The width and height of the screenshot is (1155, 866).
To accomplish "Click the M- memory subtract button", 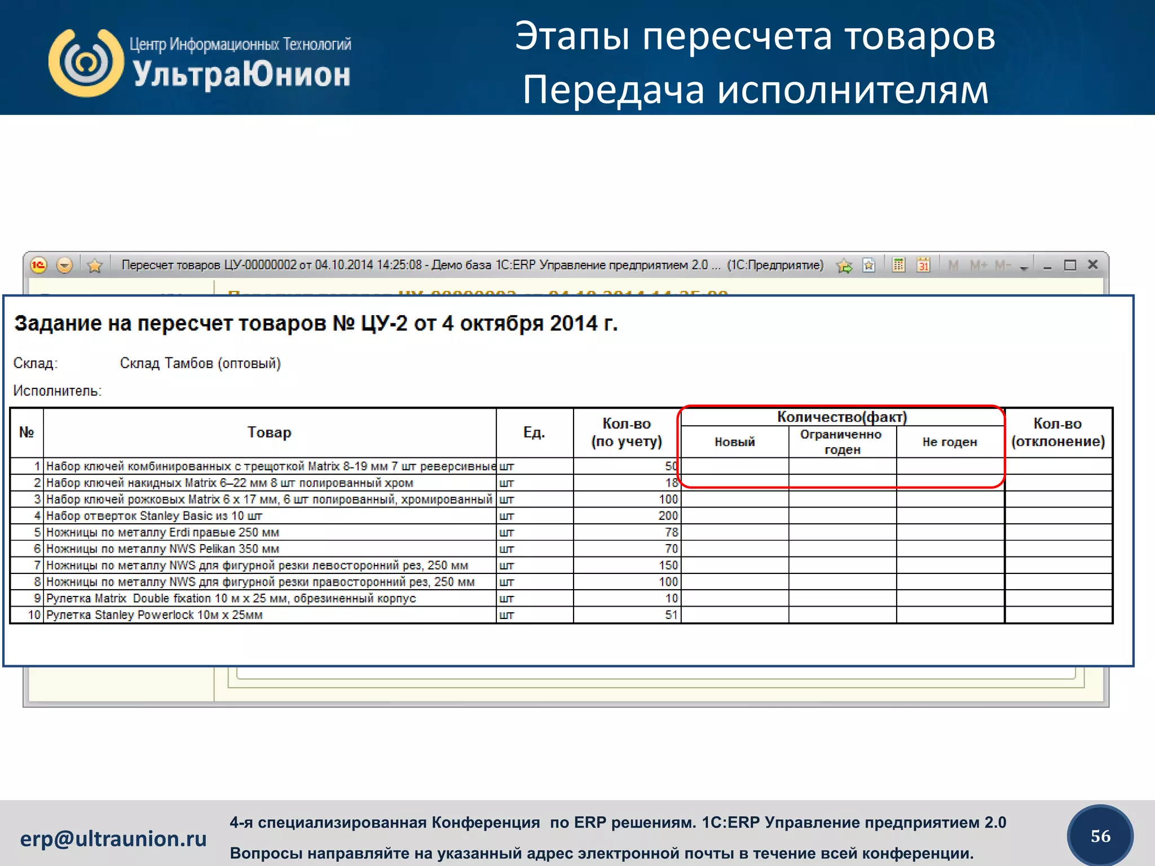I will 1003,265.
